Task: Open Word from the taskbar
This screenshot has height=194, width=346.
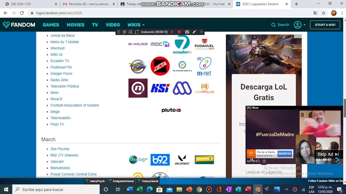Action: click(129, 189)
